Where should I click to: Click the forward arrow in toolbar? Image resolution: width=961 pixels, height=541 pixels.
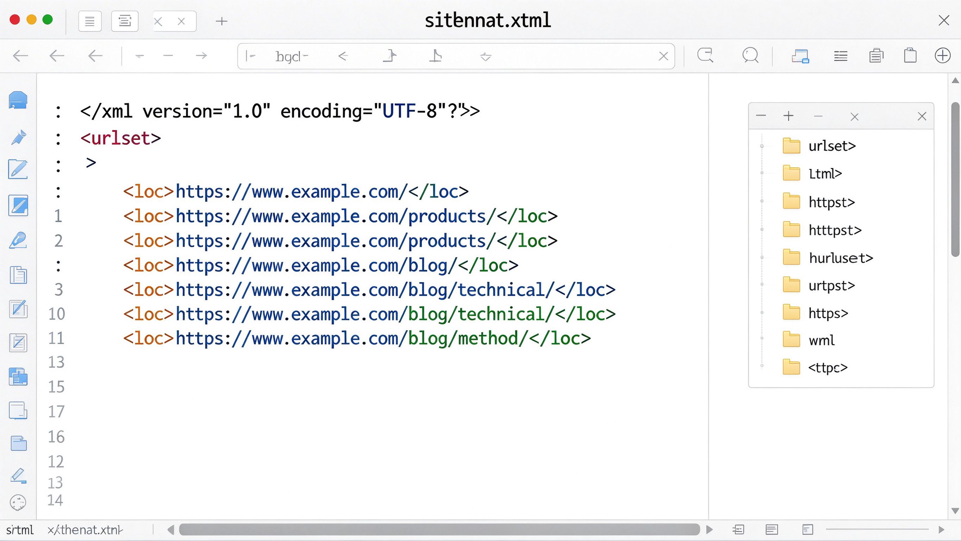tap(201, 56)
